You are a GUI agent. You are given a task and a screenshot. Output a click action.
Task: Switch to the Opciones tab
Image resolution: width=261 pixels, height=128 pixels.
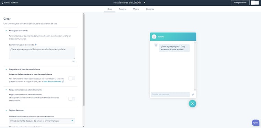point(150,9)
